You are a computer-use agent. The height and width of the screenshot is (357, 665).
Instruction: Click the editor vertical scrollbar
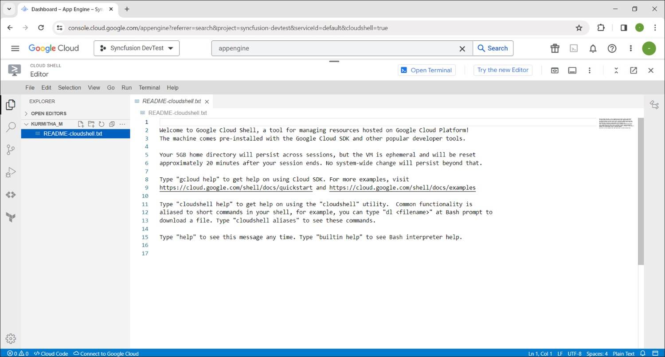point(641,191)
